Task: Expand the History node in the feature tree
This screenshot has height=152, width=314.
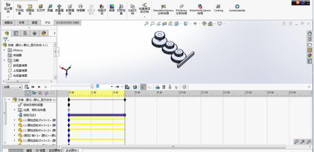Action: pos(5,50)
